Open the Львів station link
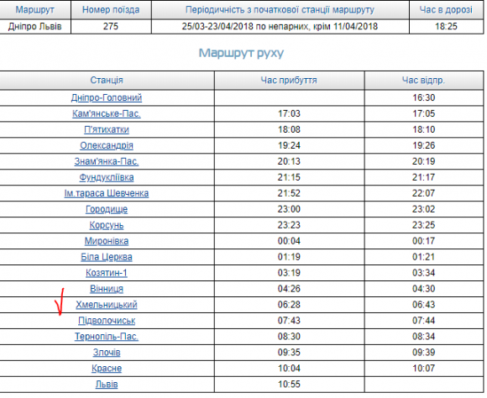This screenshot has height=398, width=487. (107, 385)
